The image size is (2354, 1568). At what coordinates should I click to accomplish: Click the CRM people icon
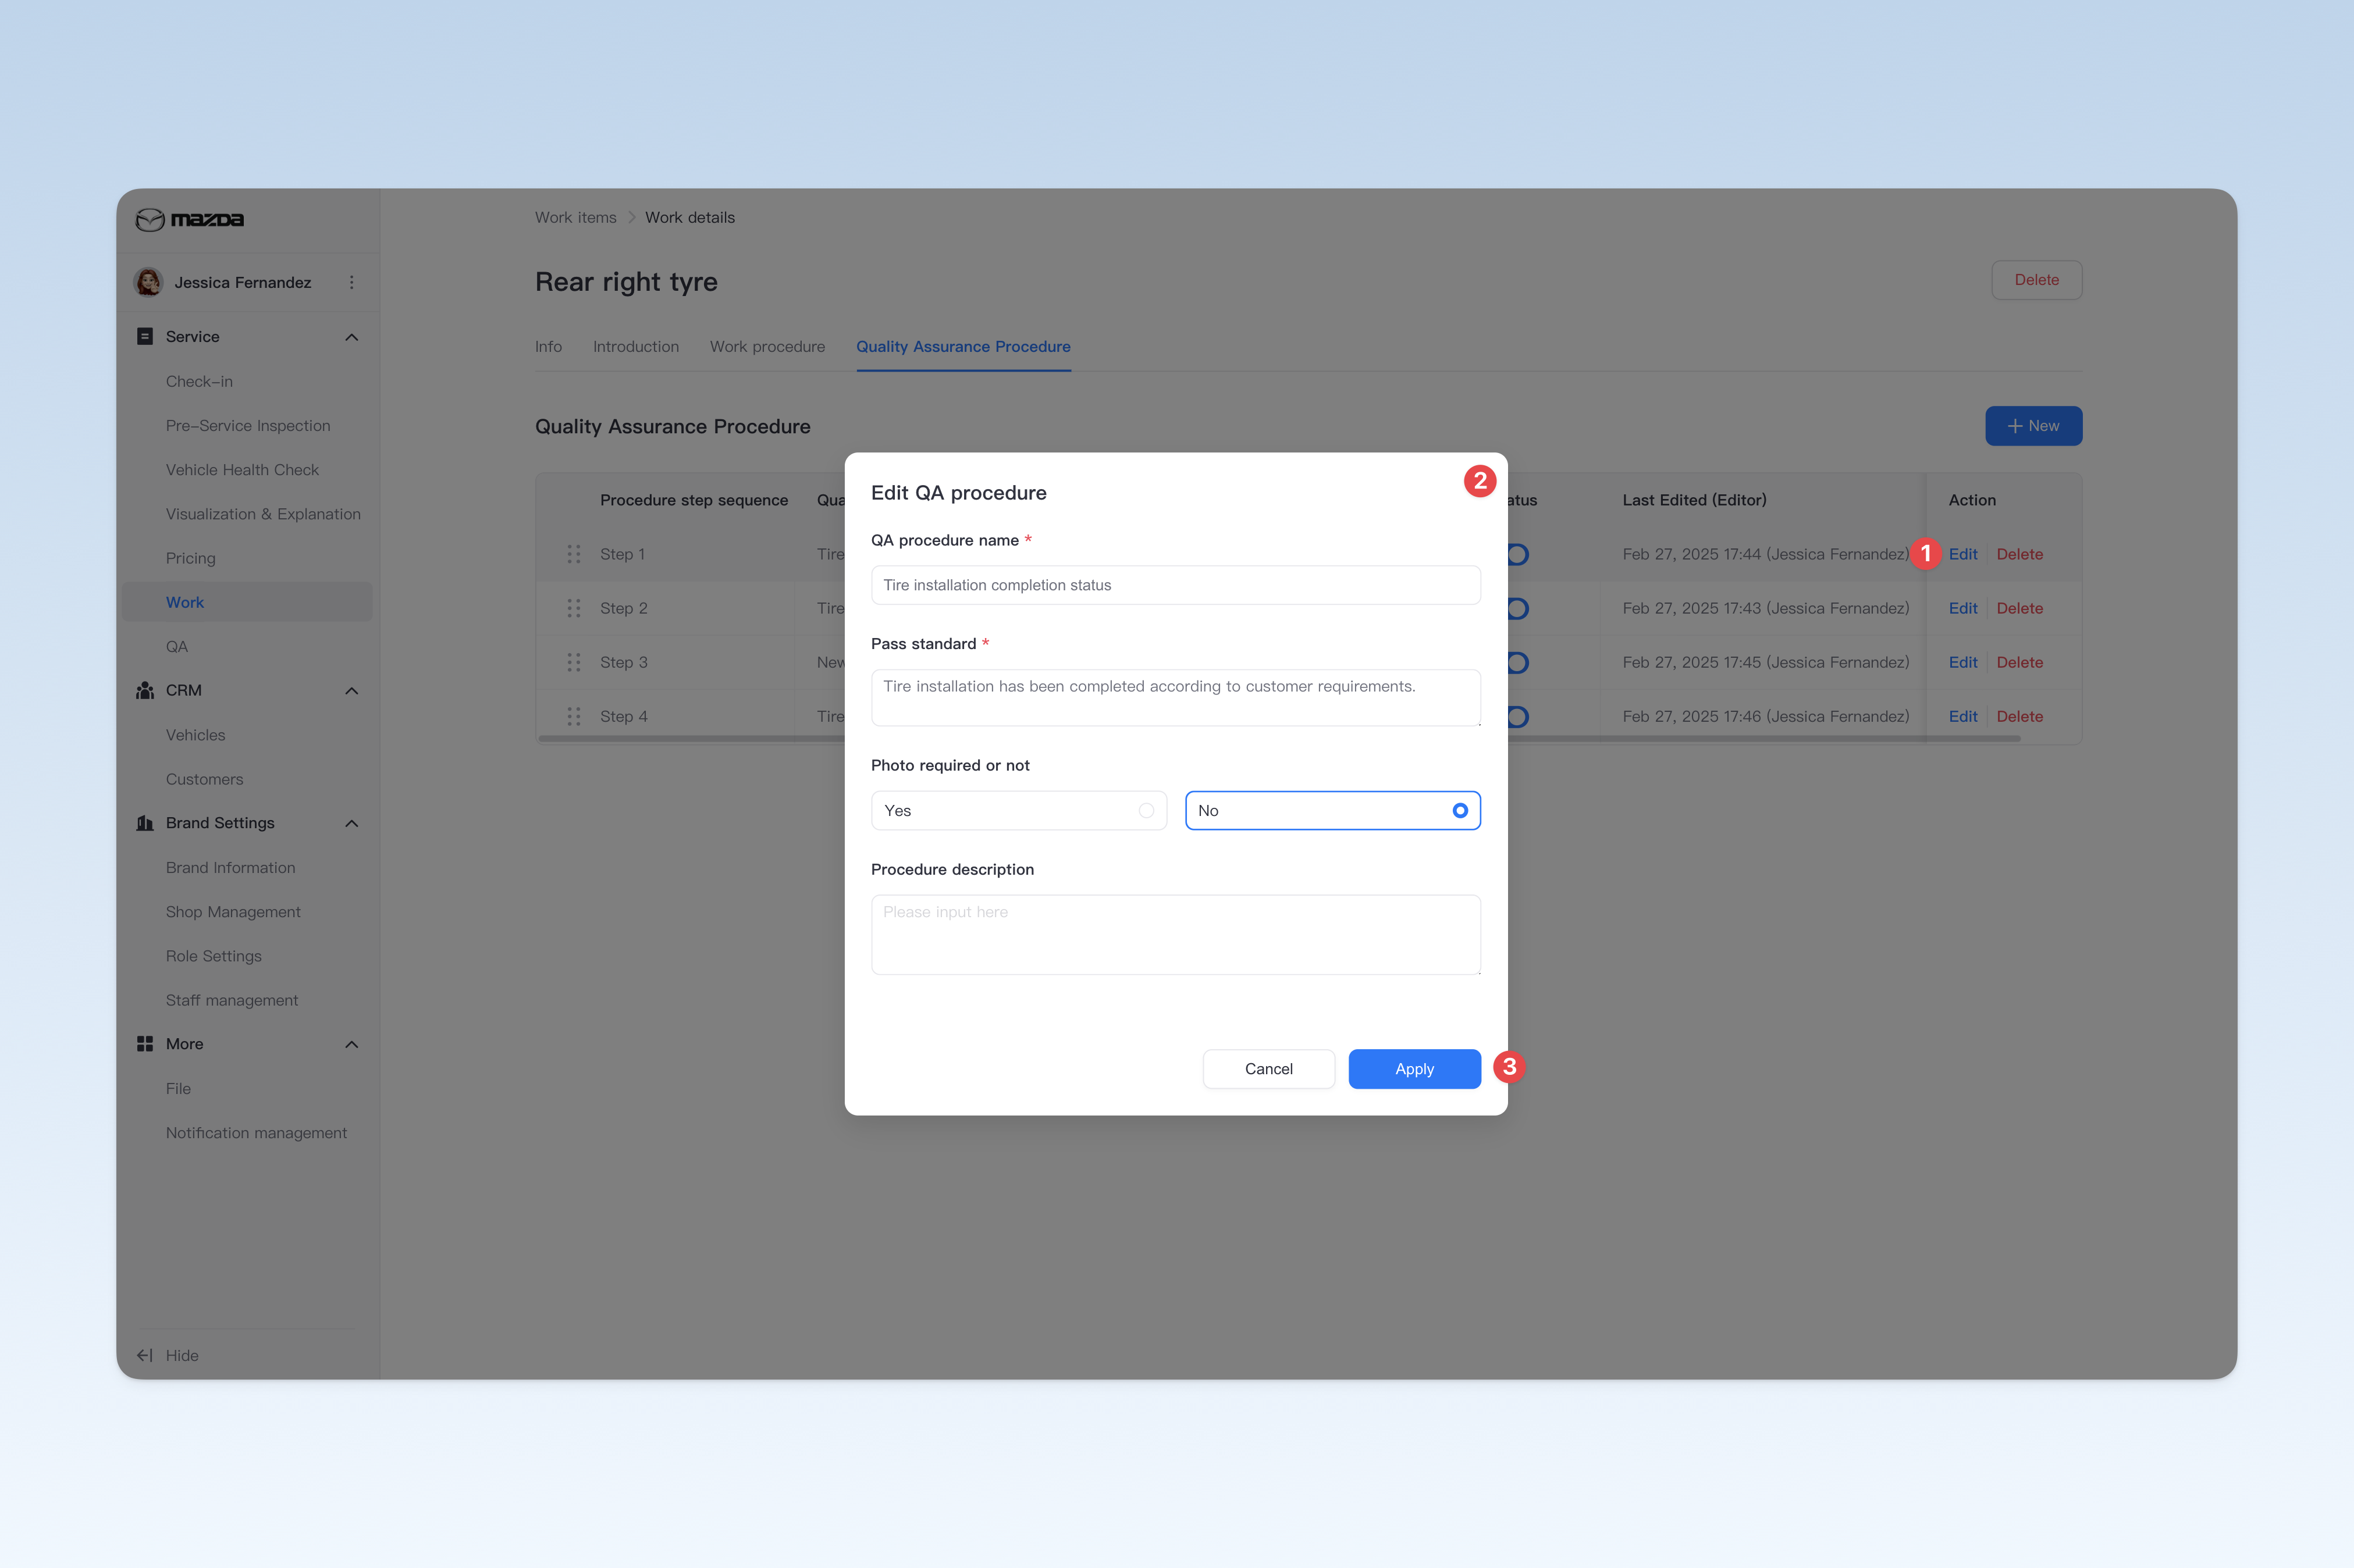pos(145,690)
